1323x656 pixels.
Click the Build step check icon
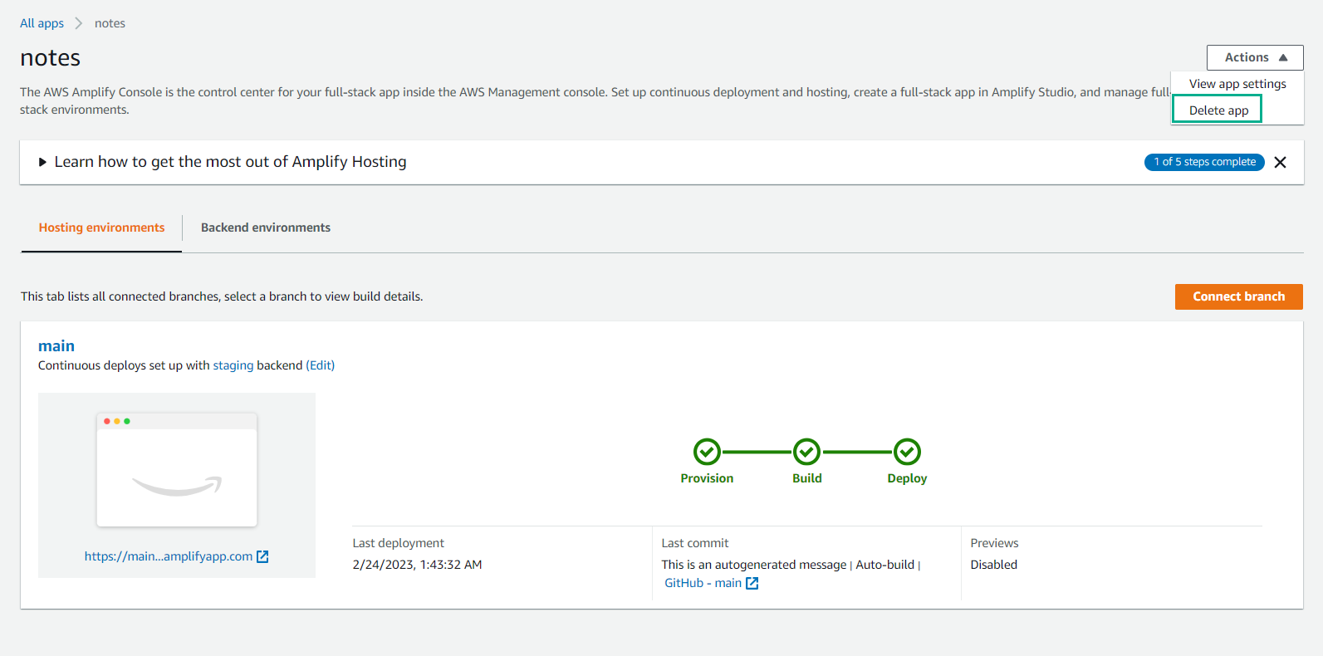(806, 452)
